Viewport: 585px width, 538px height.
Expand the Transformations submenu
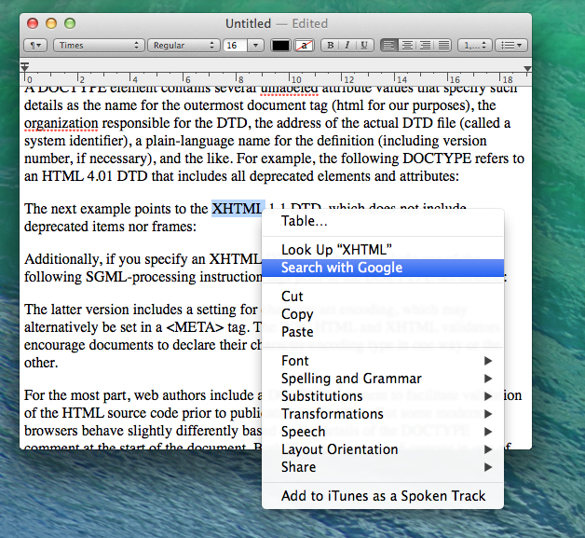(x=383, y=414)
